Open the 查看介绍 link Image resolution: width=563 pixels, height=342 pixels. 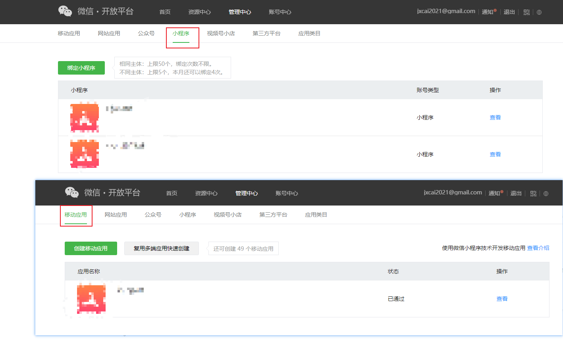pyautogui.click(x=538, y=248)
